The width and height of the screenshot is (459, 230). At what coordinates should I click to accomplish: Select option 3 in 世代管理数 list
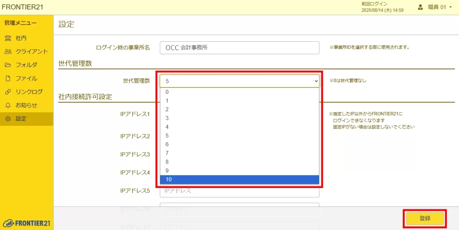click(x=239, y=118)
